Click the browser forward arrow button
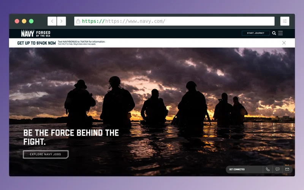The image size is (304, 190). pos(62,21)
